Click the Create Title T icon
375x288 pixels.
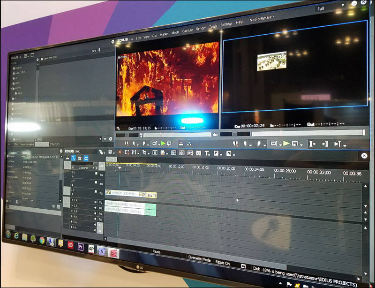(206, 153)
